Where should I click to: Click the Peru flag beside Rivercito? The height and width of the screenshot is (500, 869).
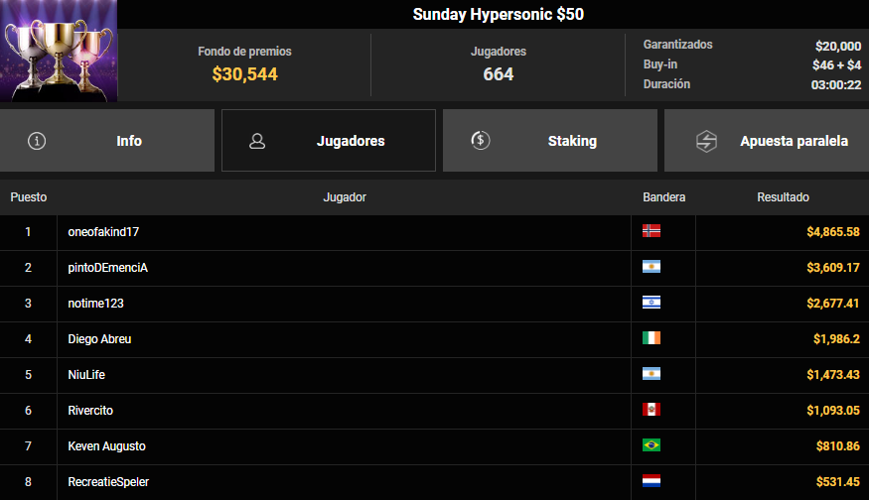point(652,409)
